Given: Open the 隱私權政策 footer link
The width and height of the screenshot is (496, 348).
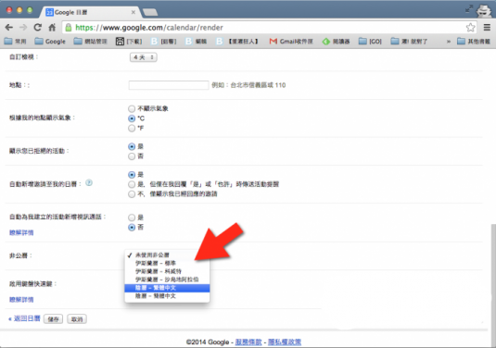Looking at the screenshot, I should pyautogui.click(x=285, y=342).
